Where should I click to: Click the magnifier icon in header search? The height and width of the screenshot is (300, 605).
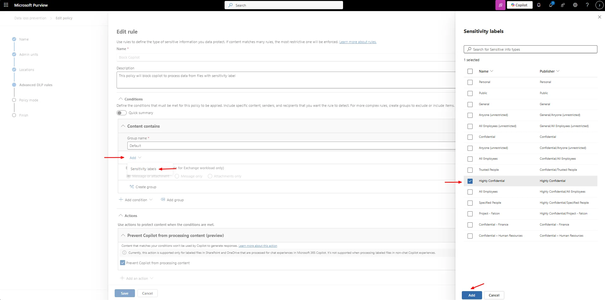pyautogui.click(x=231, y=5)
